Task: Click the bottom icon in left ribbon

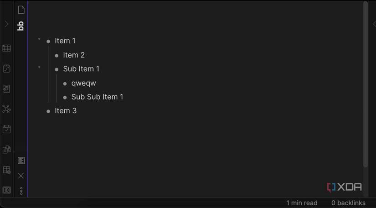Action: (7, 190)
